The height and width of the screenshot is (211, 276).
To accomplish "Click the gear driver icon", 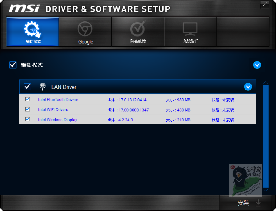I will click(32, 29).
